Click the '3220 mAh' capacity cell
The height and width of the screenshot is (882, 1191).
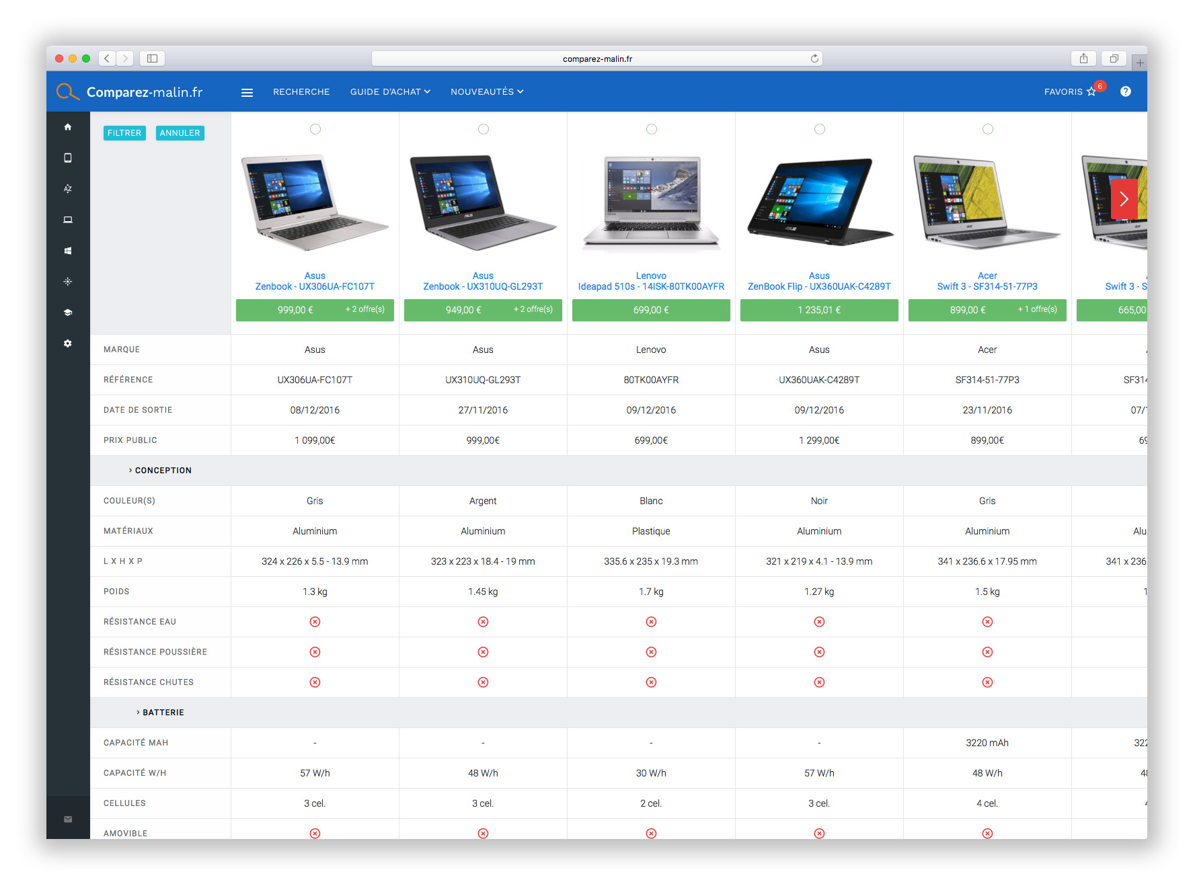point(987,743)
